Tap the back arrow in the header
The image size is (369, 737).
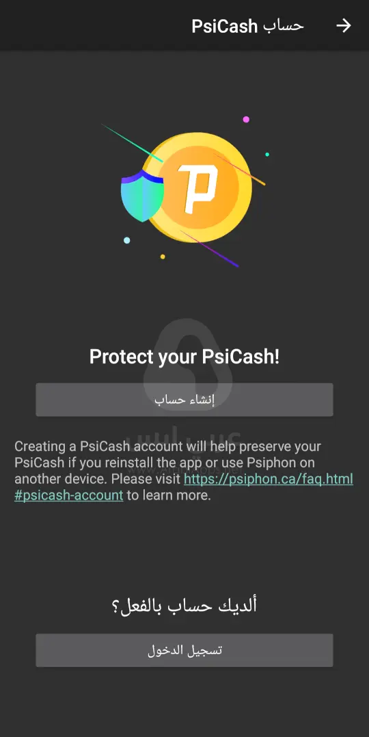point(344,26)
